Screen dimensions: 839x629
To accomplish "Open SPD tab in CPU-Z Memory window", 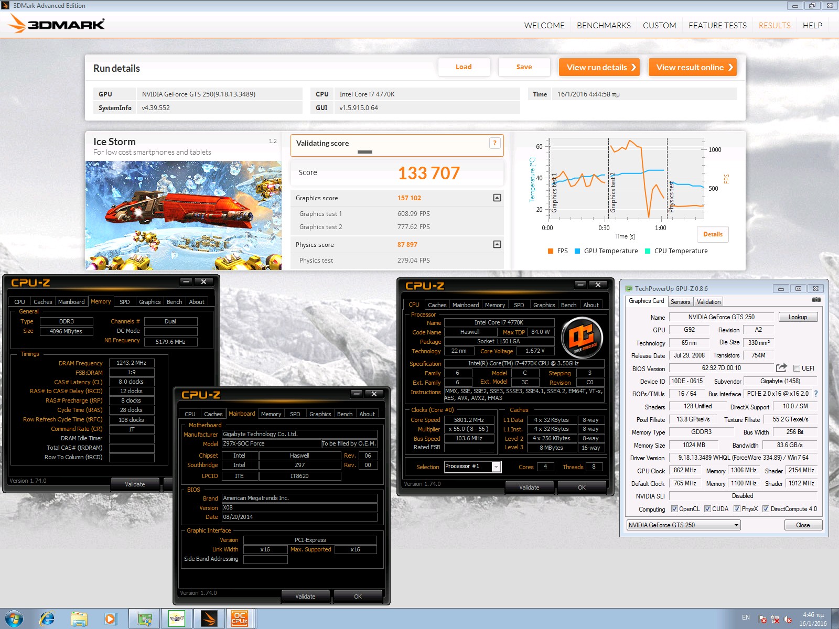I will [x=125, y=301].
